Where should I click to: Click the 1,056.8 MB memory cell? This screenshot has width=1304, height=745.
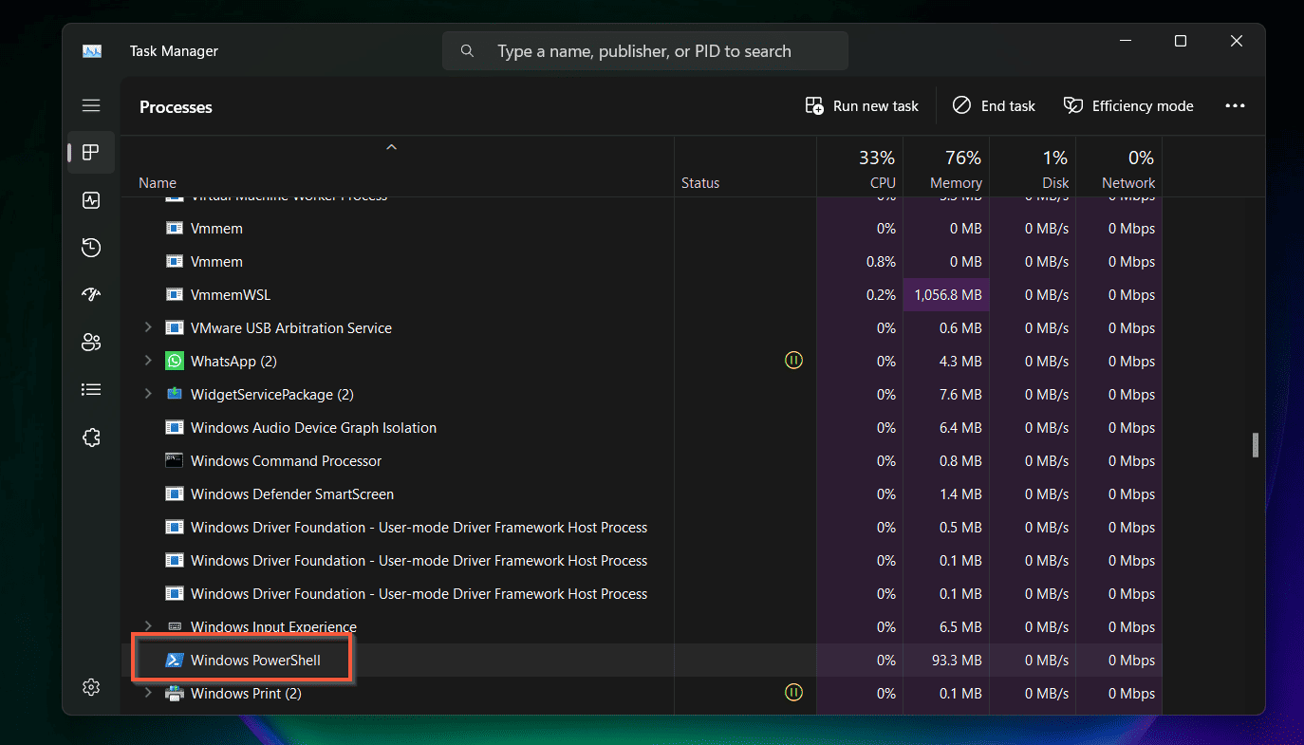946,295
